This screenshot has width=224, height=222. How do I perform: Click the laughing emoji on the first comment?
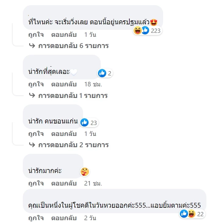coord(138,30)
